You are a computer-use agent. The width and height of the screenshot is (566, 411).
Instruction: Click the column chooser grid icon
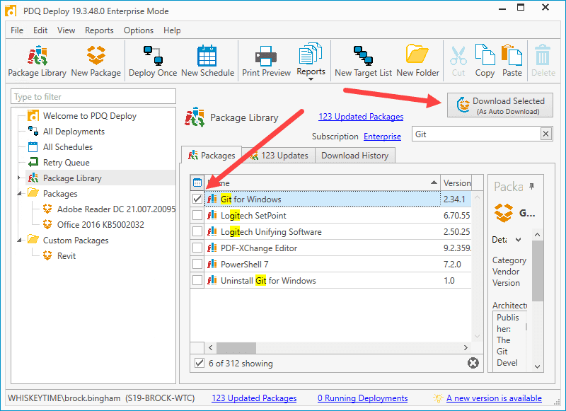point(197,183)
